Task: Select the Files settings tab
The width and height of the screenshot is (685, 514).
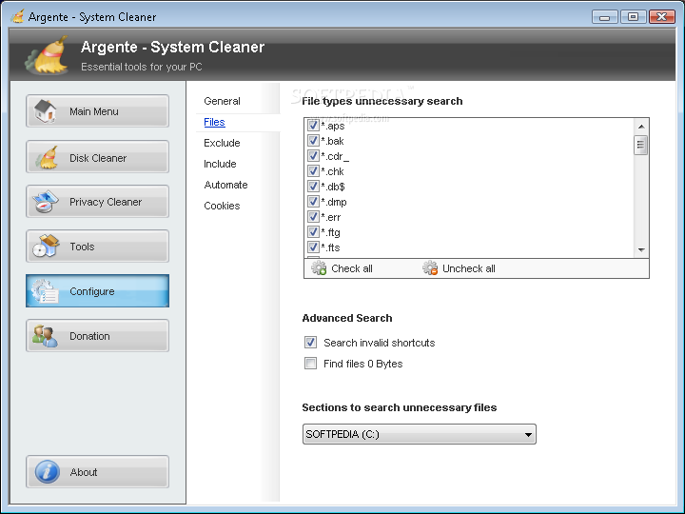Action: point(214,122)
